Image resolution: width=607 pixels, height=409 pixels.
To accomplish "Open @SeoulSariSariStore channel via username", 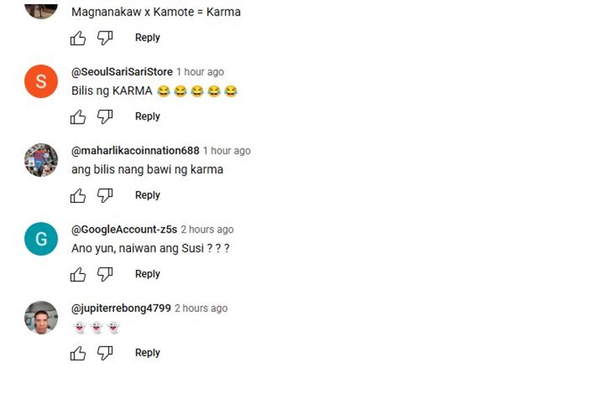I will pos(122,72).
